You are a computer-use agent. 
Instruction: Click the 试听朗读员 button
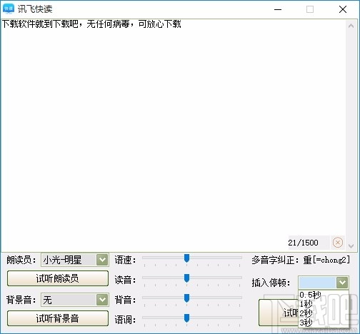pyautogui.click(x=58, y=278)
